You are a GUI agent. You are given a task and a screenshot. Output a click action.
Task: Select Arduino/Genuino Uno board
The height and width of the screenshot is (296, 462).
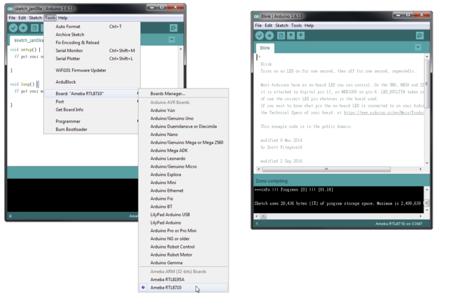point(183,119)
